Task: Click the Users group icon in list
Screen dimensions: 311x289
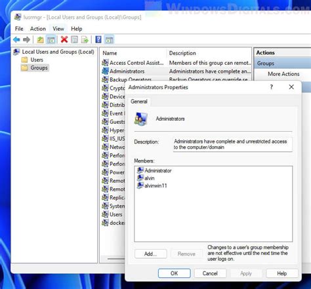Action: [105, 214]
